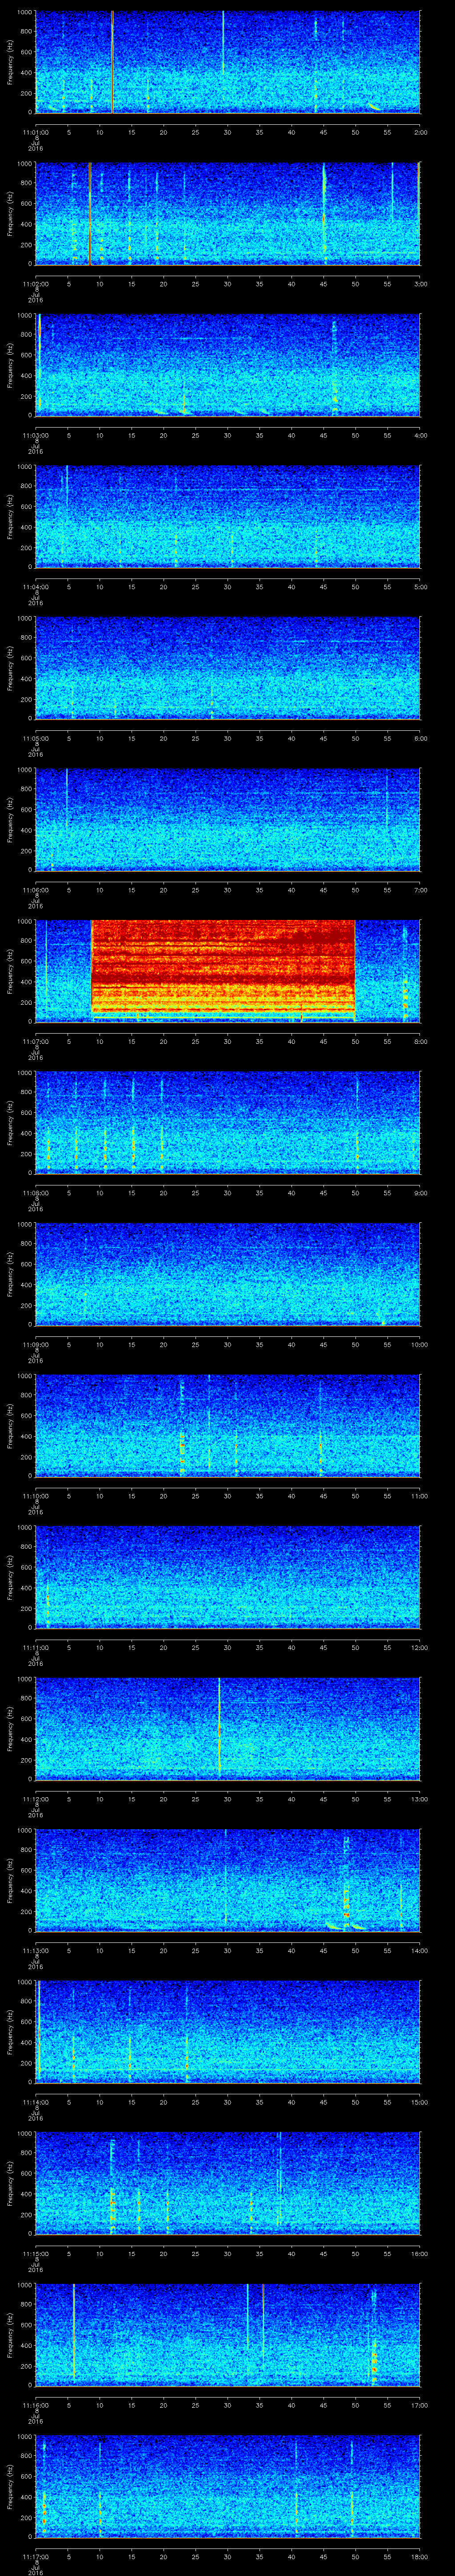Click Frequency (Hz) label of the 11:12 panel
Image resolution: width=455 pixels, height=2576 pixels.
10,1729
